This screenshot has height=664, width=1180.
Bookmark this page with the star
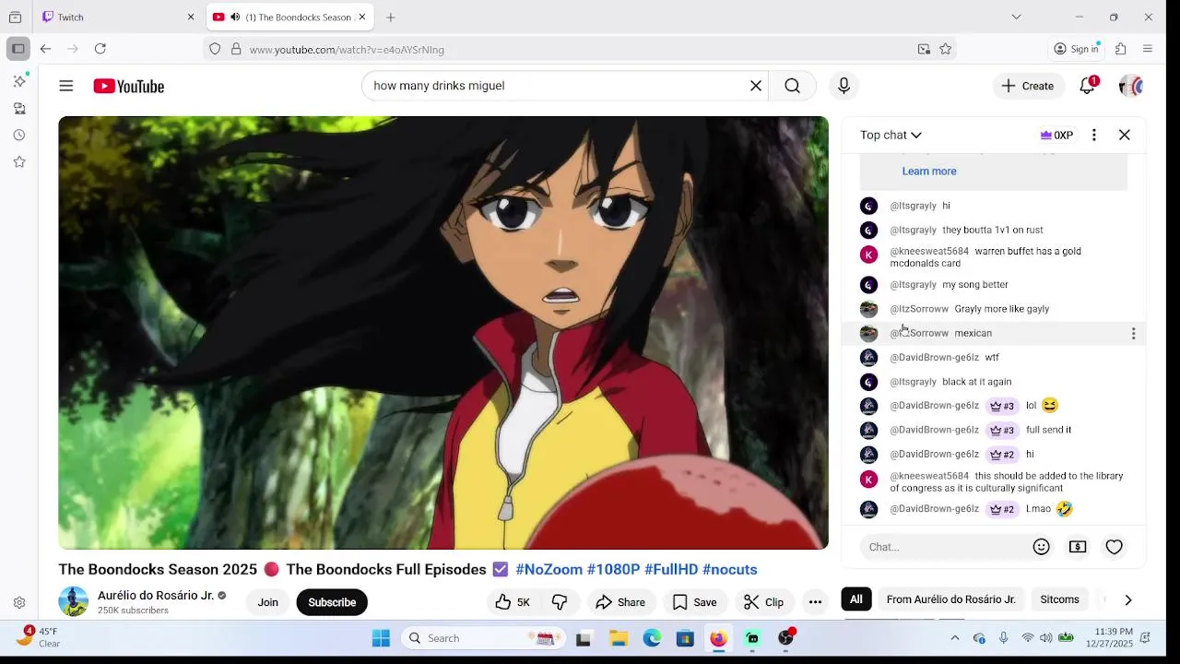point(945,49)
